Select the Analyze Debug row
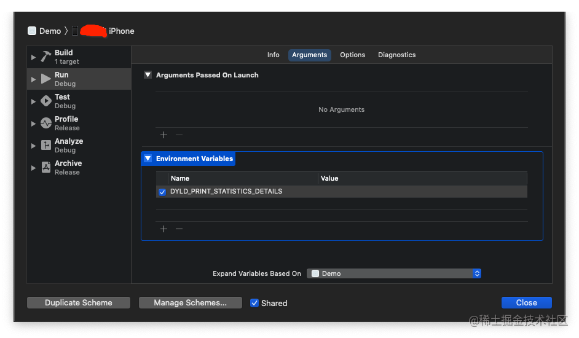 point(79,146)
